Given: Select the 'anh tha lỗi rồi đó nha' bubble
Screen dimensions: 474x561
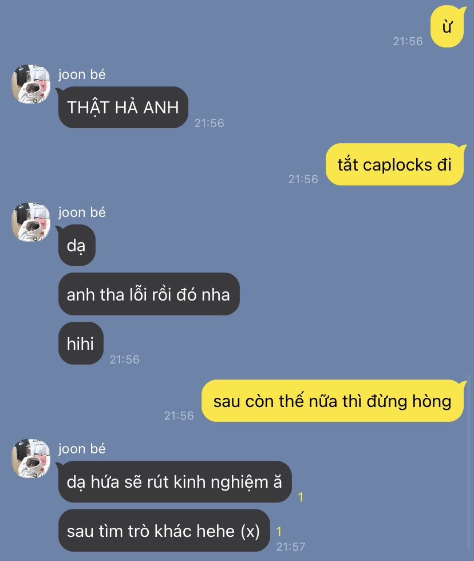Looking at the screenshot, I should [149, 294].
